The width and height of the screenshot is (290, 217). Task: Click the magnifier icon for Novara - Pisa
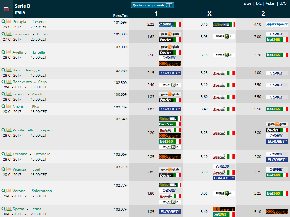3,106
